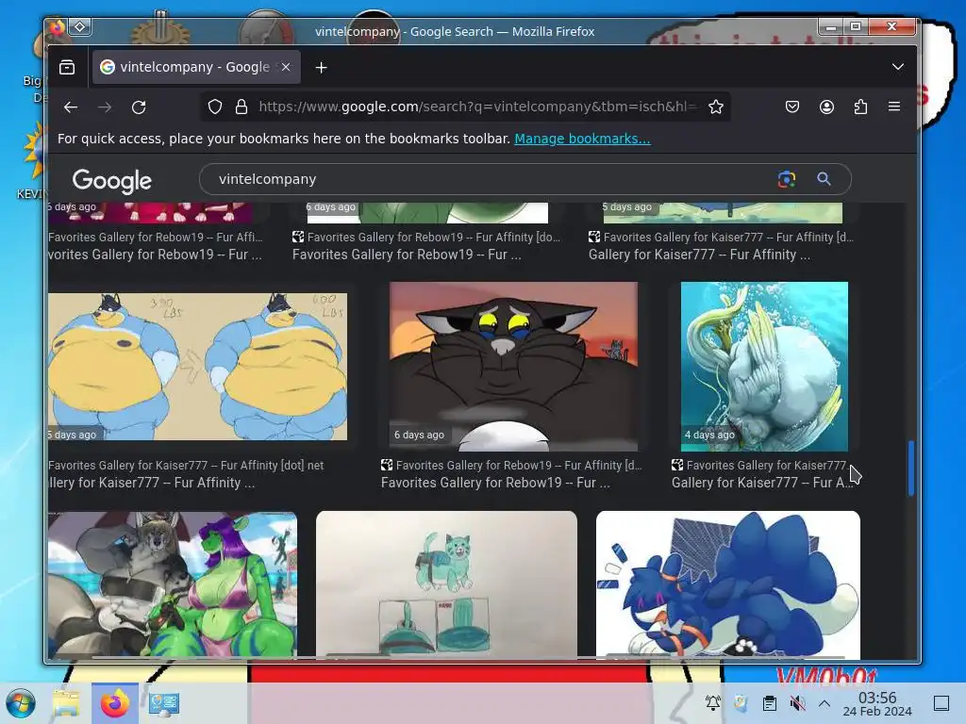Open the Save to Pocket icon

point(792,107)
